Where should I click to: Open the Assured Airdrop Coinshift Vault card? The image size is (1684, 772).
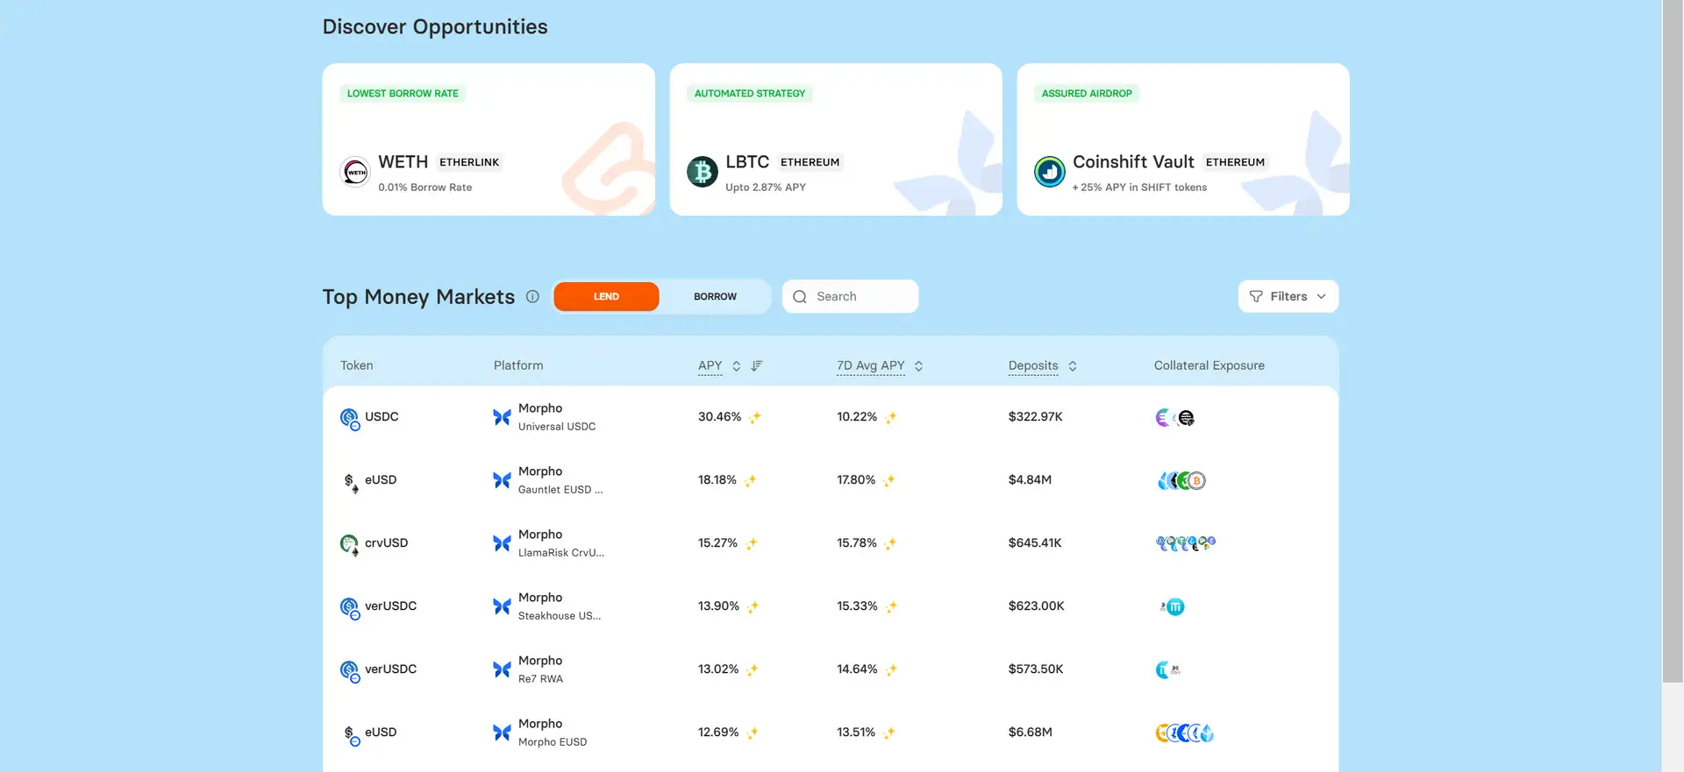coord(1182,139)
